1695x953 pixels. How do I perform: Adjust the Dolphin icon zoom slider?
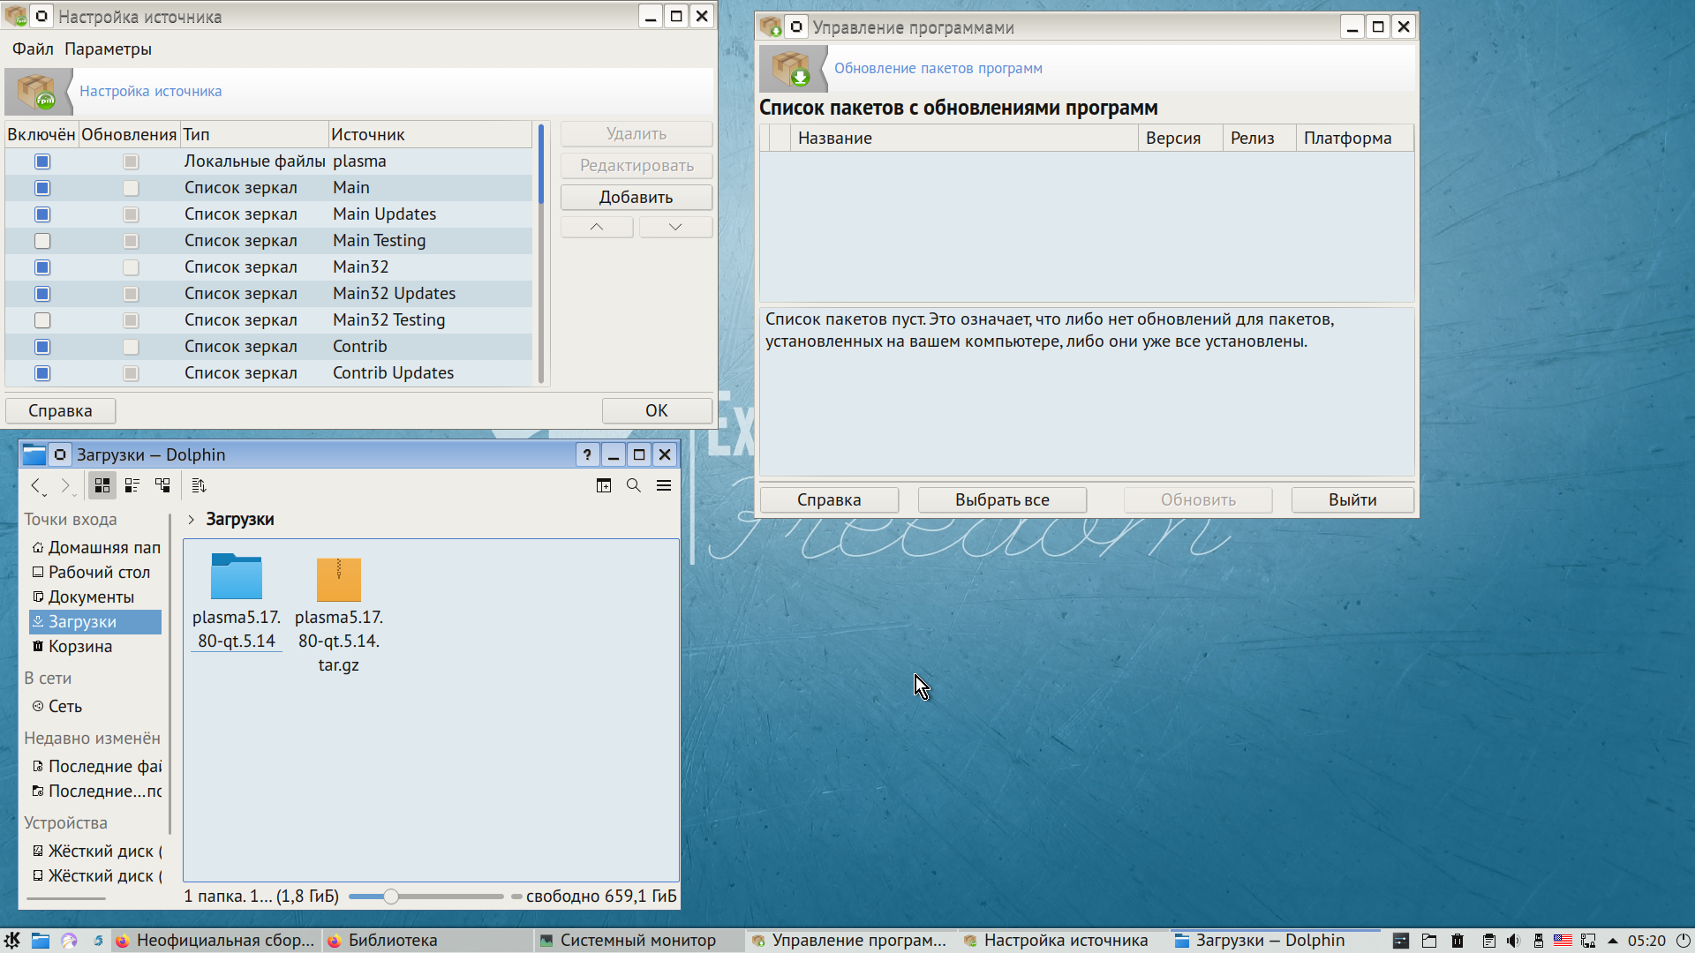click(x=391, y=897)
